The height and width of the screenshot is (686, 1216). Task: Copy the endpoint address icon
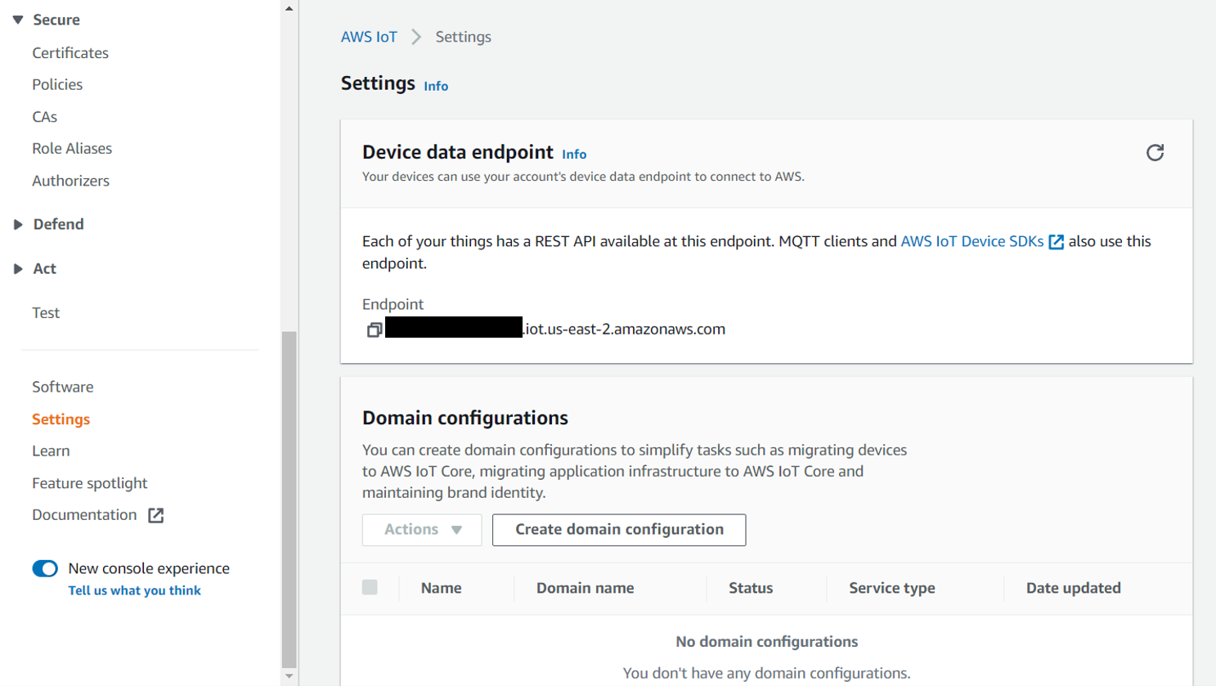pyautogui.click(x=375, y=330)
